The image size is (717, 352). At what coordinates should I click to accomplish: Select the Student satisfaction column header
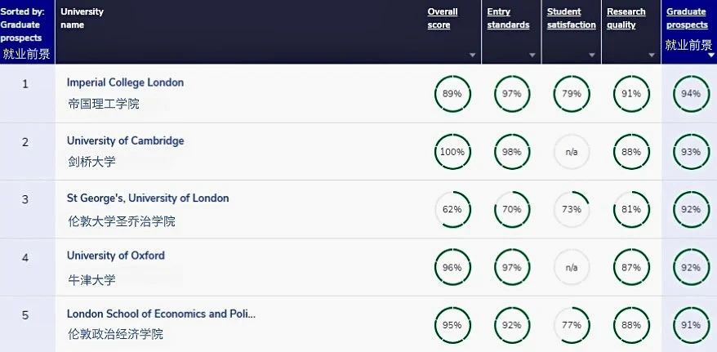point(572,18)
